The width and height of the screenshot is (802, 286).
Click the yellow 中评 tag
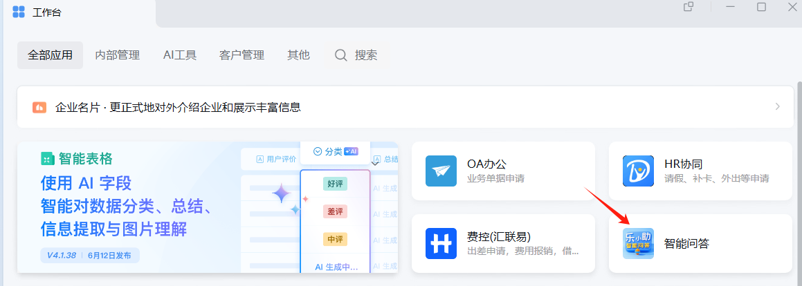point(335,239)
